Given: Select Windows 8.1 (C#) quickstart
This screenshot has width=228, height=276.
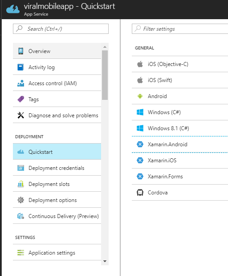Looking at the screenshot, I should click(x=180, y=128).
